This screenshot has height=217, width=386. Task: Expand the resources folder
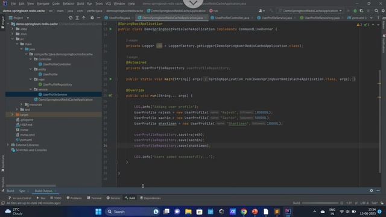coord(22,104)
